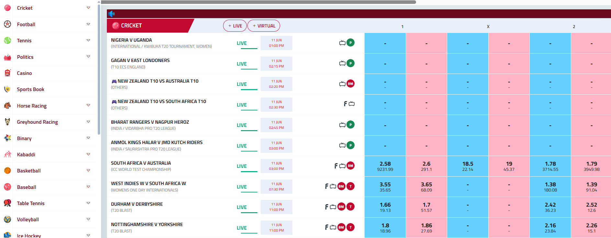Open the South Africa v Australia match

(141, 163)
